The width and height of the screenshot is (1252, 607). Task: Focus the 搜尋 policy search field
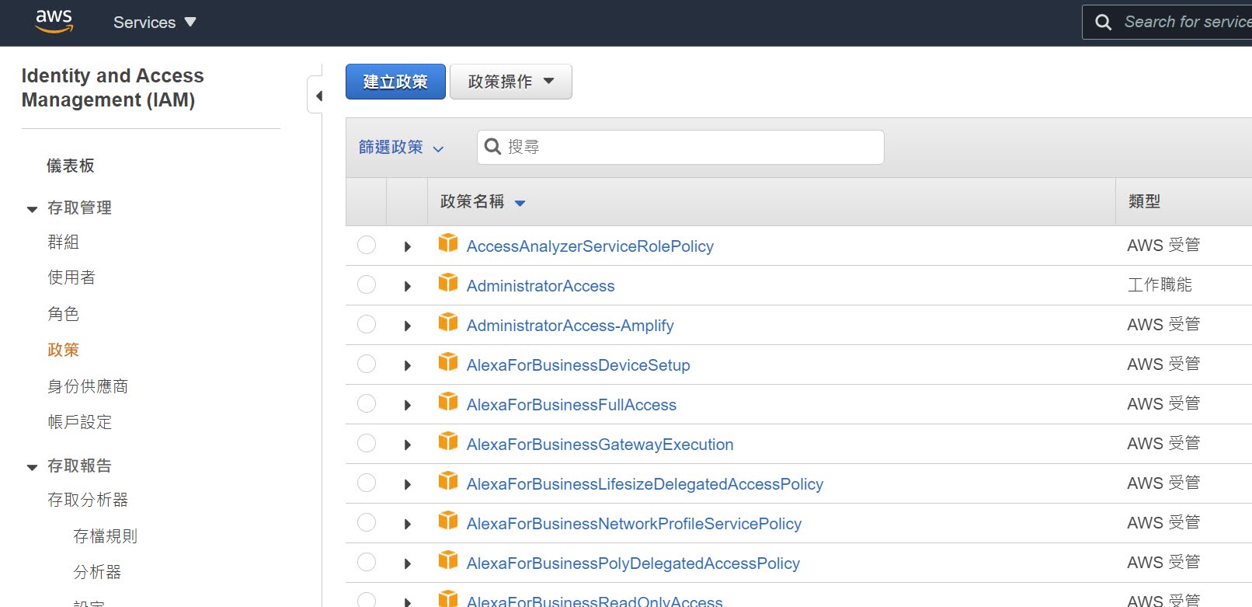click(x=680, y=147)
